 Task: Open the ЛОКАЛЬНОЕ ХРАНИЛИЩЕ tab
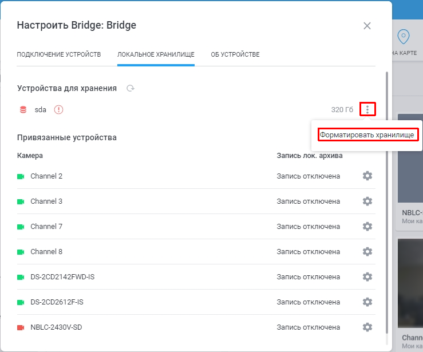pyautogui.click(x=156, y=54)
